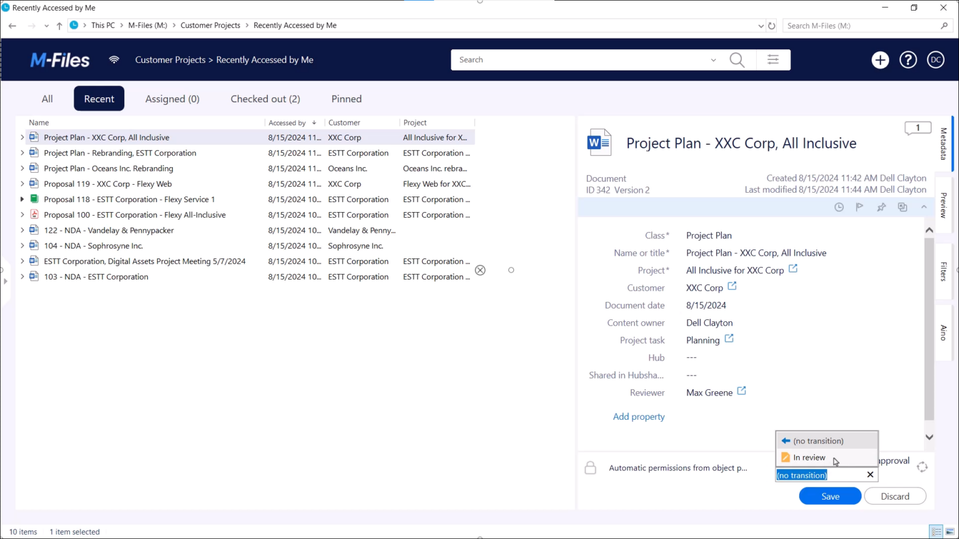Expand the Project Plan - Oceans Inc. Rebranding row
Viewport: 959px width, 539px height.
pos(22,168)
